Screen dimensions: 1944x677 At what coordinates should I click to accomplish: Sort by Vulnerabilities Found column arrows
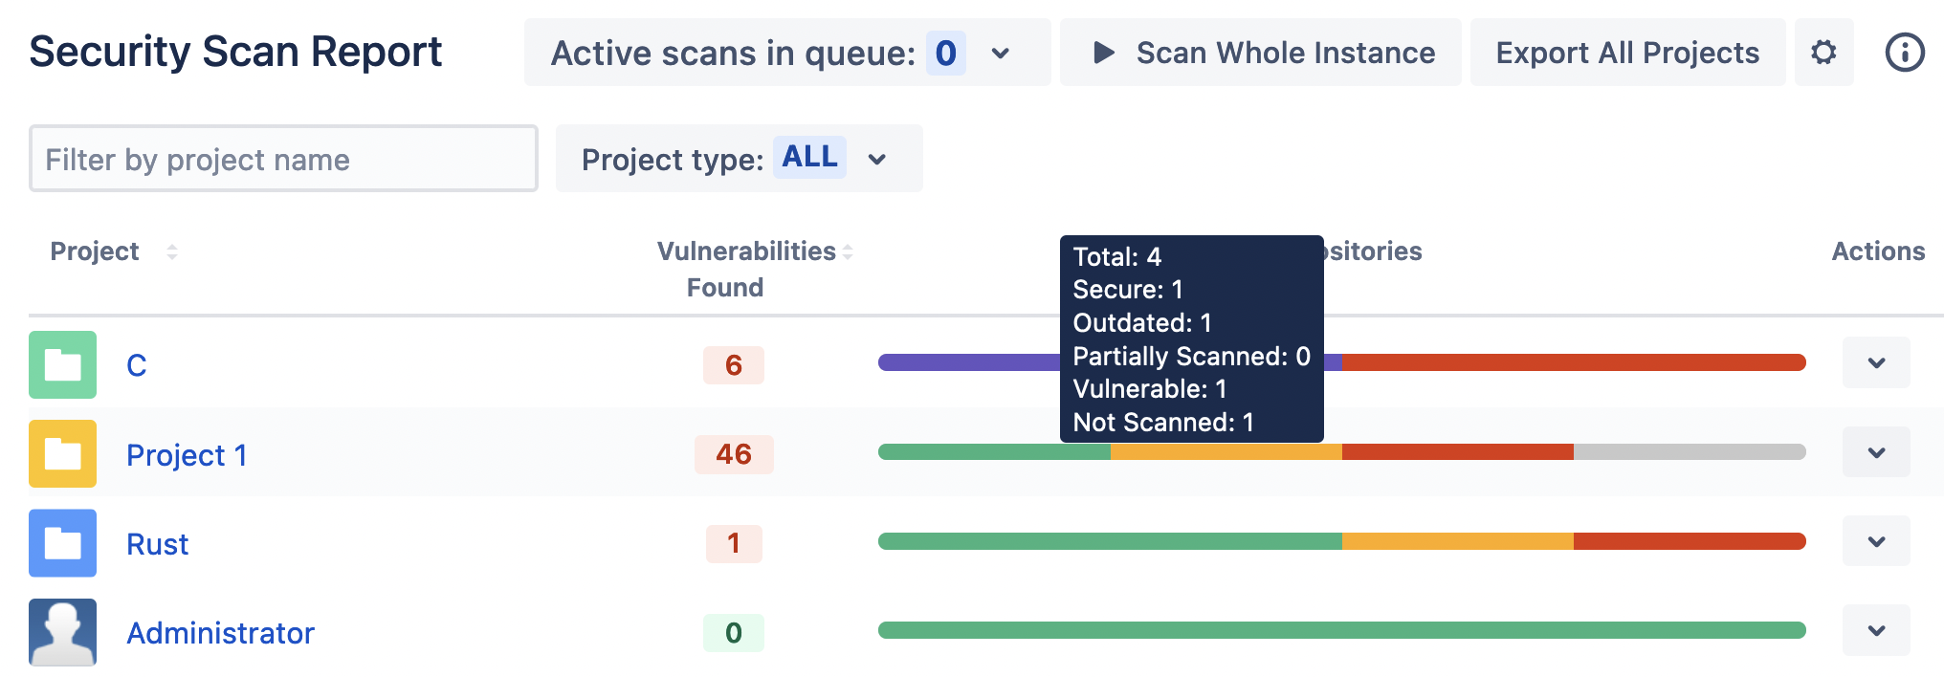pyautogui.click(x=848, y=251)
